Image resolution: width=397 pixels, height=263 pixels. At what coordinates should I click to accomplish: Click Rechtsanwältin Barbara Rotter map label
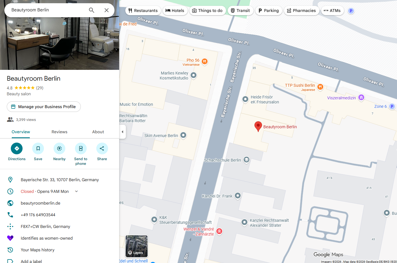tap(133, 118)
